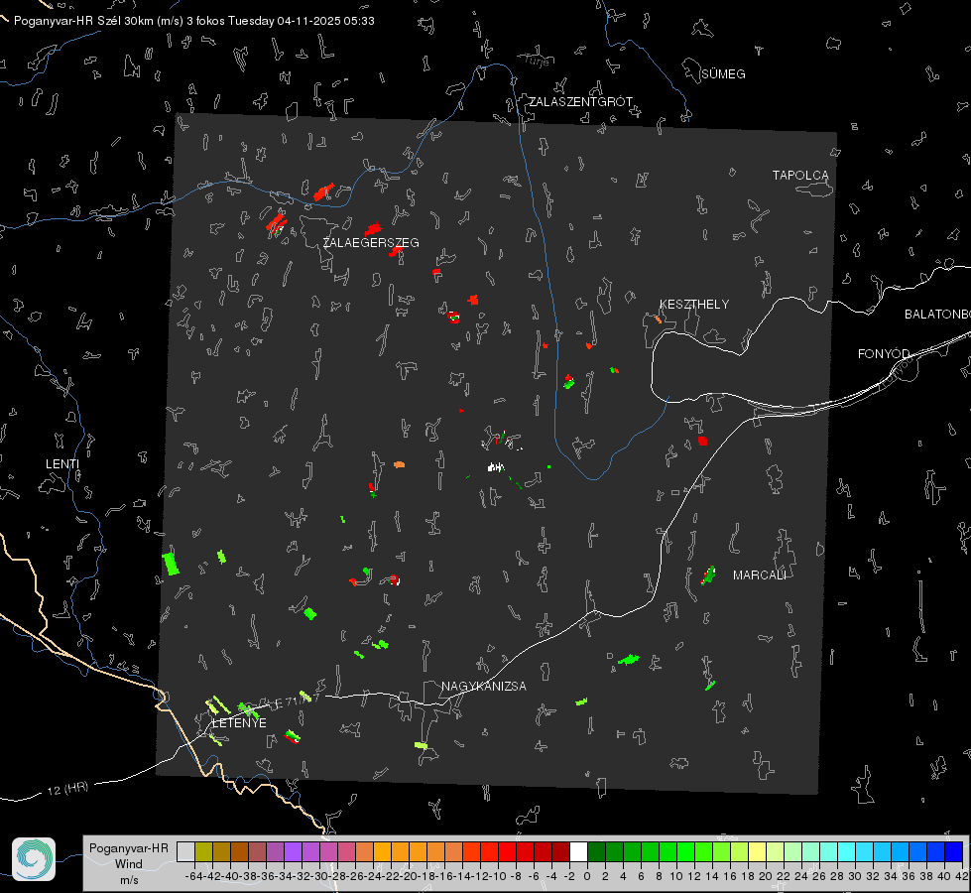Pick the pale yellow swatch between 18 and 20
The image size is (971, 893).
pyautogui.click(x=758, y=851)
